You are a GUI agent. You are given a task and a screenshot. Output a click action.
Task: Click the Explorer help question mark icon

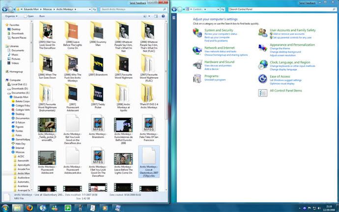(164, 16)
